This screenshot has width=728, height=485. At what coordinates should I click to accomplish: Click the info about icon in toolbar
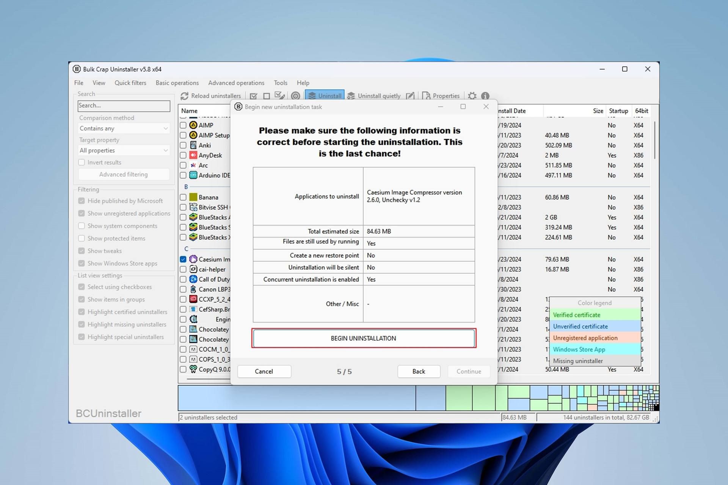[485, 96]
